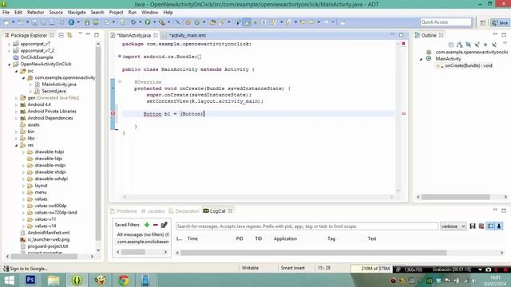Select com.example.onclickexample saved filter

click(143, 242)
